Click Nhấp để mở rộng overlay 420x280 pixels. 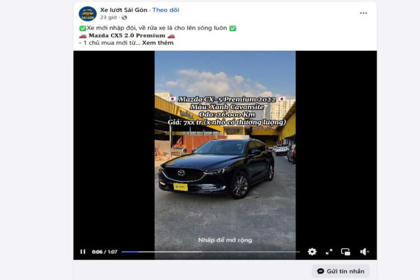[x=225, y=240]
